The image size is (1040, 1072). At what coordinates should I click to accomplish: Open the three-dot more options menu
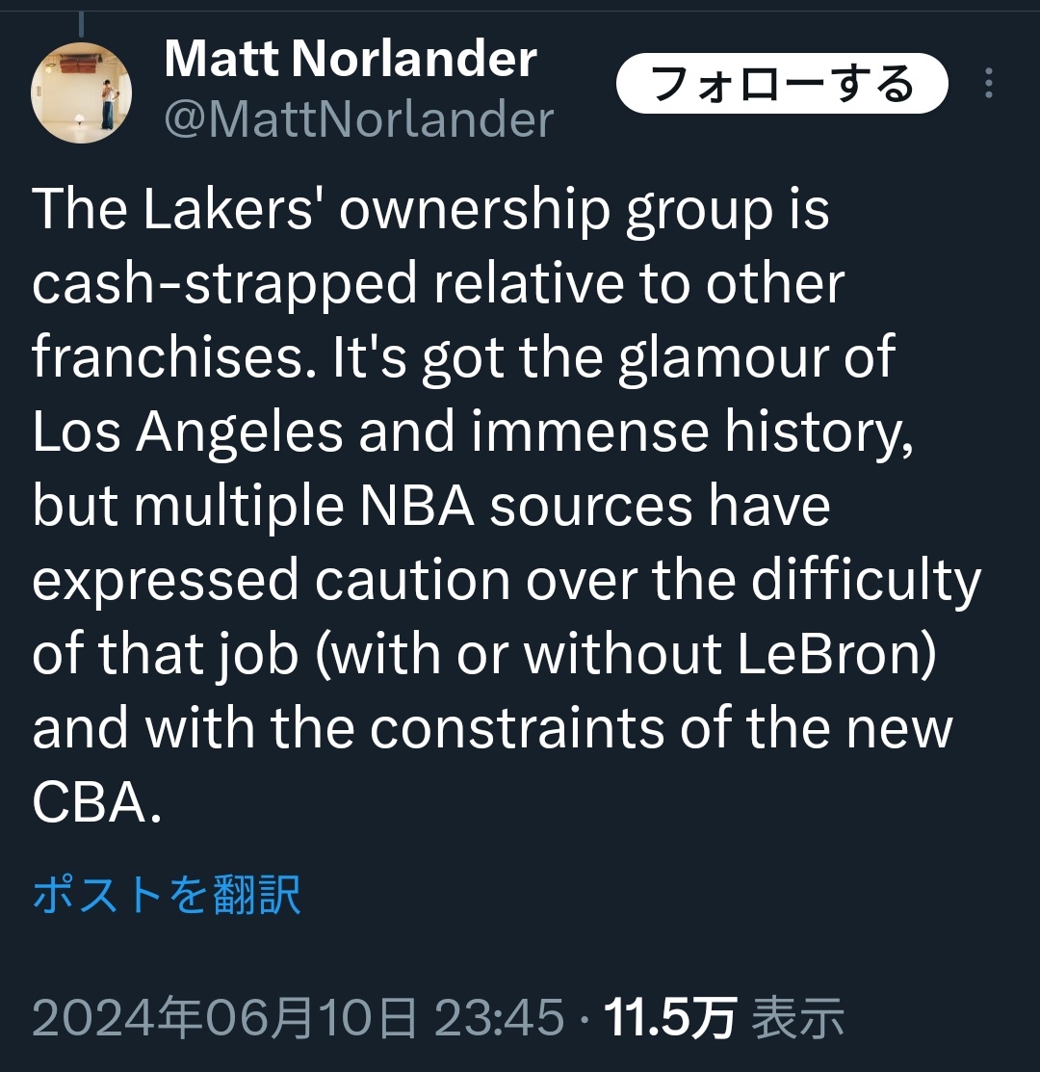tap(988, 83)
